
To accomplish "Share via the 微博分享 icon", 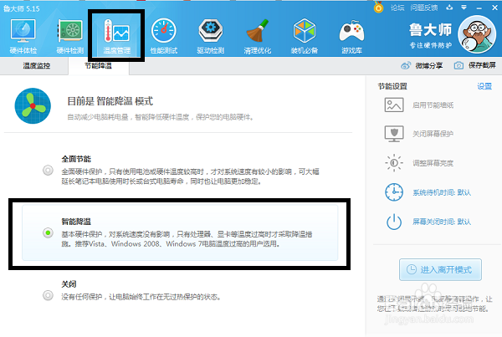I will (x=406, y=65).
